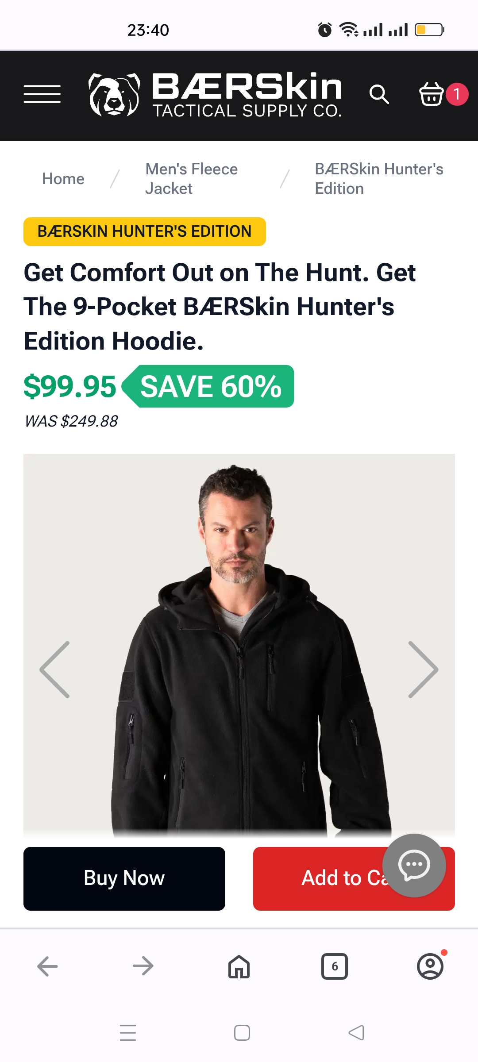Open the live chat bubble
Screen dimensions: 478x1062
(x=414, y=865)
